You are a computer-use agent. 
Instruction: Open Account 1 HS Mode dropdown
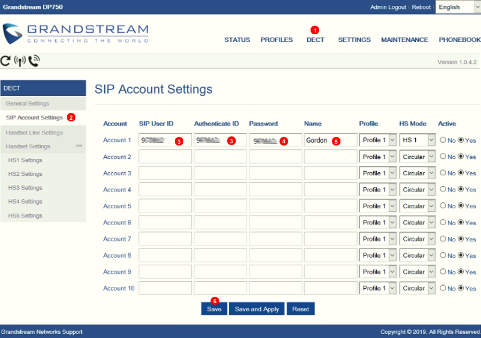tap(417, 140)
